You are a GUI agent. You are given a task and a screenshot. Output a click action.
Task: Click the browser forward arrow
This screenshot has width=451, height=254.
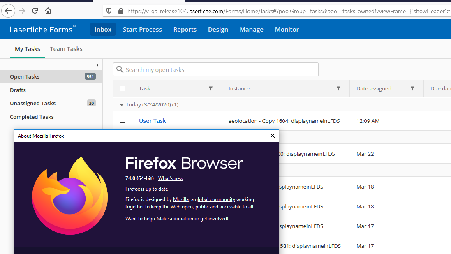pyautogui.click(x=22, y=11)
